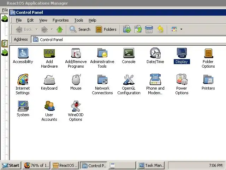Click the Copy To toolbar icon

click(138, 29)
